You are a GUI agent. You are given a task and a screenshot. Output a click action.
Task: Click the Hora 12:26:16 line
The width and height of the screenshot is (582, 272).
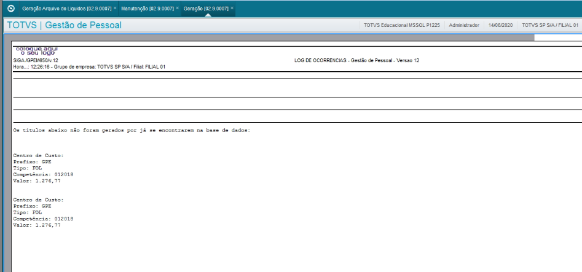pyautogui.click(x=89, y=67)
